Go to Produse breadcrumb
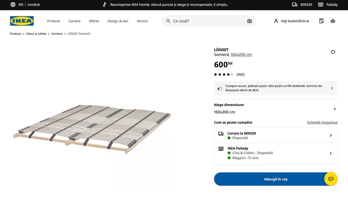348x197 pixels. (x=16, y=34)
